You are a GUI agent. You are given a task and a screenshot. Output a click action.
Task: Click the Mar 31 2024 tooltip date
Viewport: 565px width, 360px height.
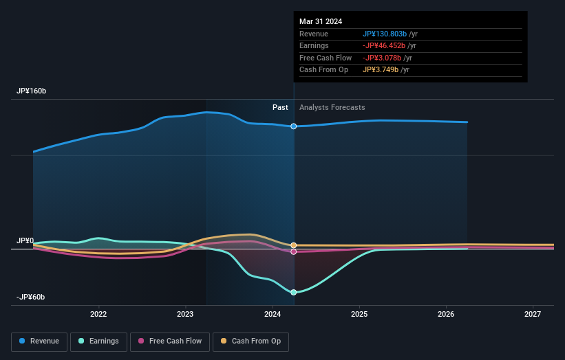click(x=321, y=21)
